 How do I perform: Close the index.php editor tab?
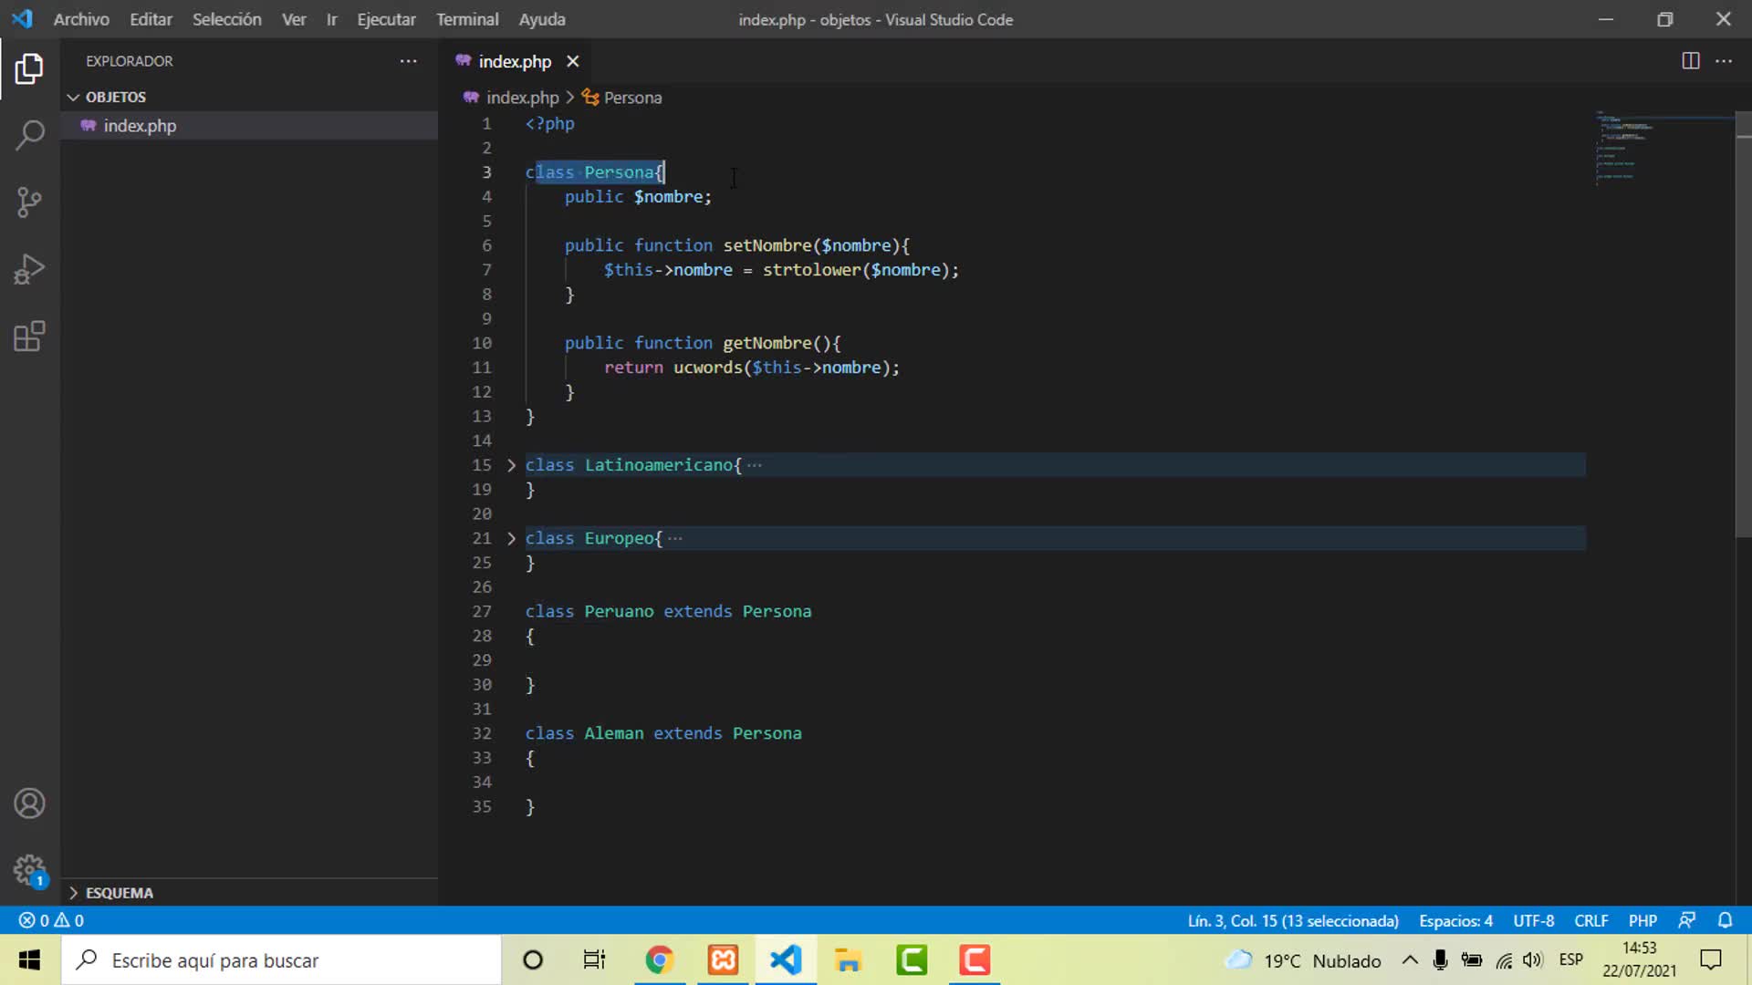[572, 61]
